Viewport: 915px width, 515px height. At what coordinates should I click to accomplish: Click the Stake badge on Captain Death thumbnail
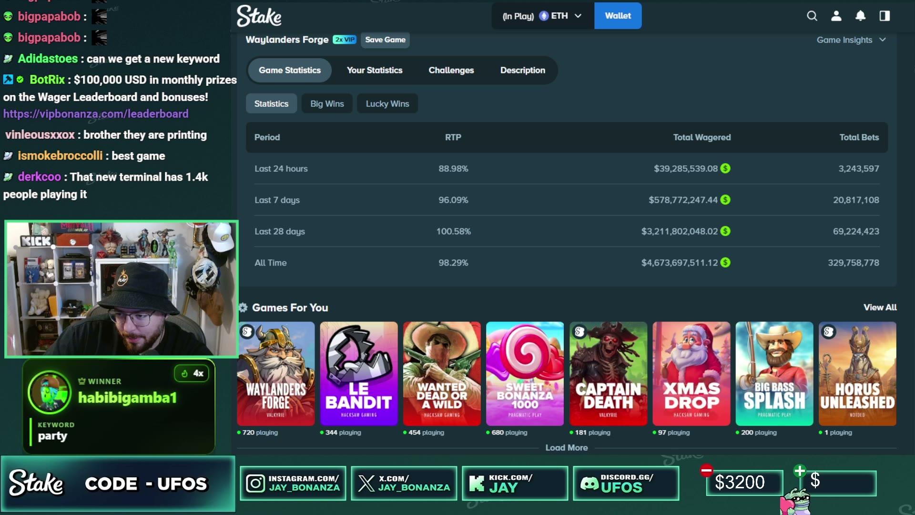(x=579, y=331)
